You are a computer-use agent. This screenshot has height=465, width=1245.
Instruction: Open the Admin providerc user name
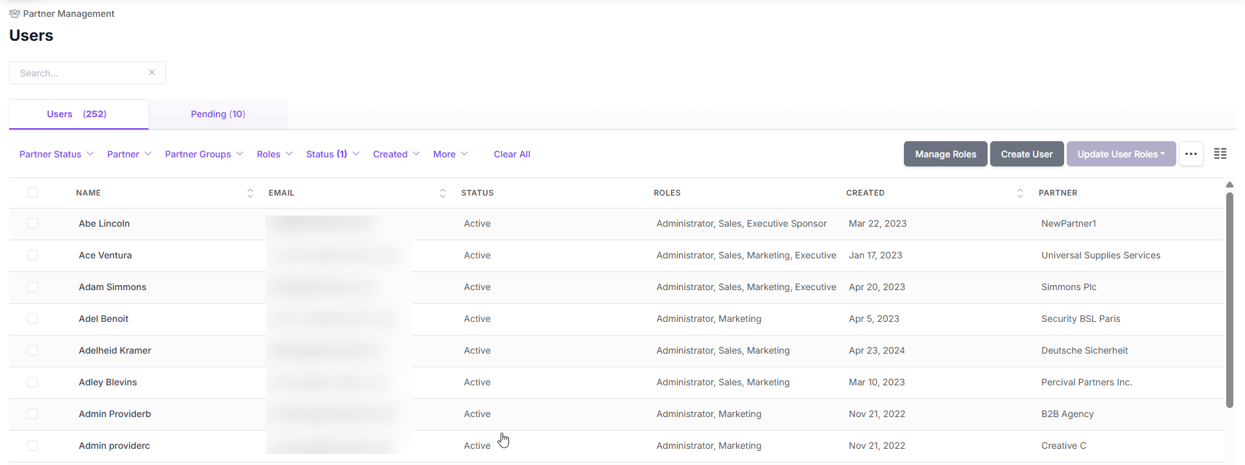pyautogui.click(x=114, y=446)
